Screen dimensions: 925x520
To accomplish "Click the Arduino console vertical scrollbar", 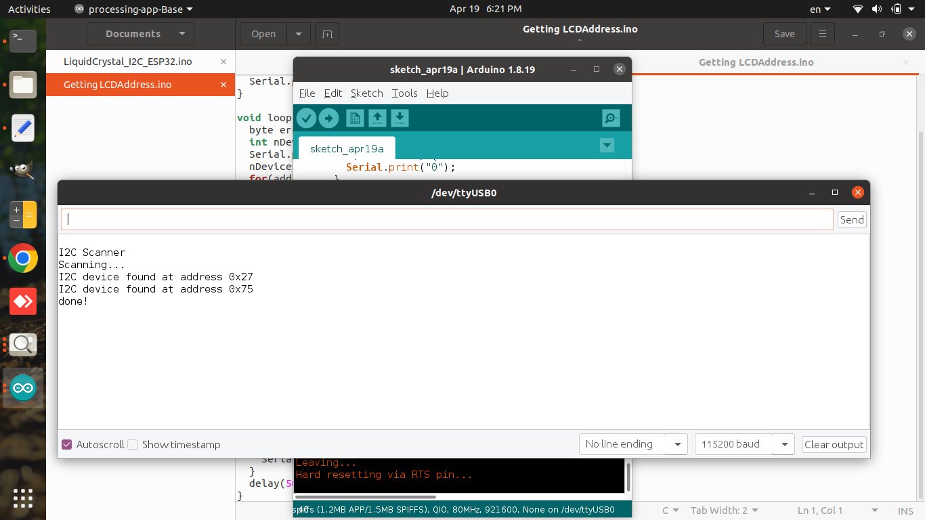I will [x=628, y=477].
